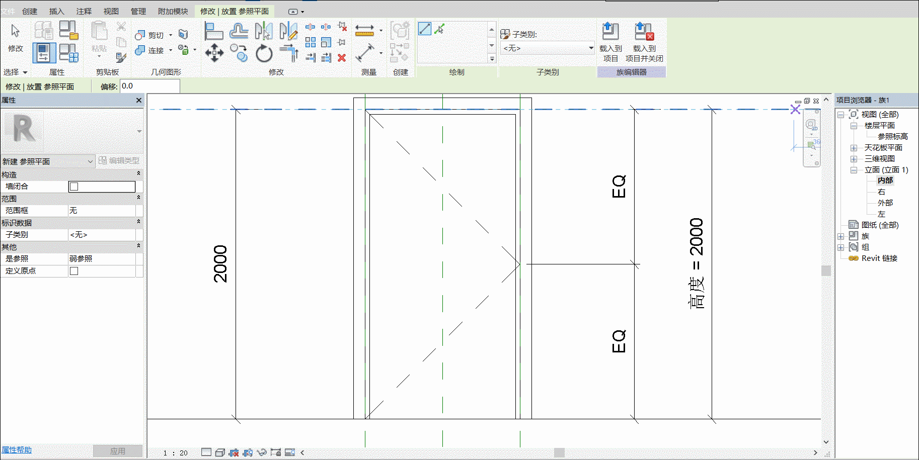Viewport: 919px width, 460px height.
Task: Open the 创建 ribbon tab
Action: (x=30, y=11)
